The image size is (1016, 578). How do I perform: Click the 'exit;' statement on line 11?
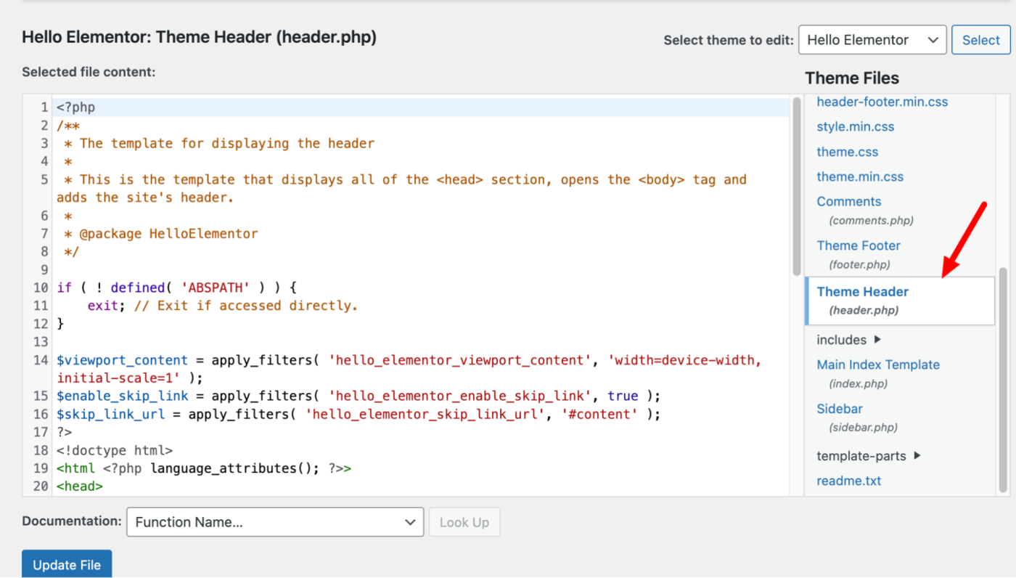coord(107,306)
